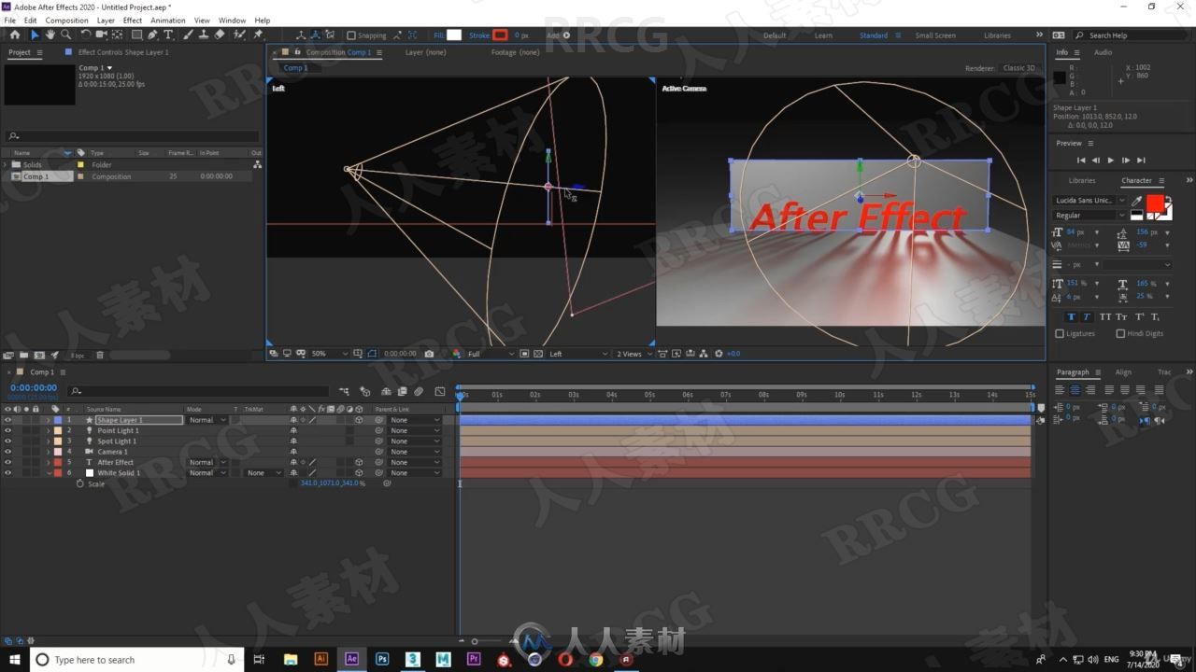Enable the Snapping checkbox

[x=351, y=35]
